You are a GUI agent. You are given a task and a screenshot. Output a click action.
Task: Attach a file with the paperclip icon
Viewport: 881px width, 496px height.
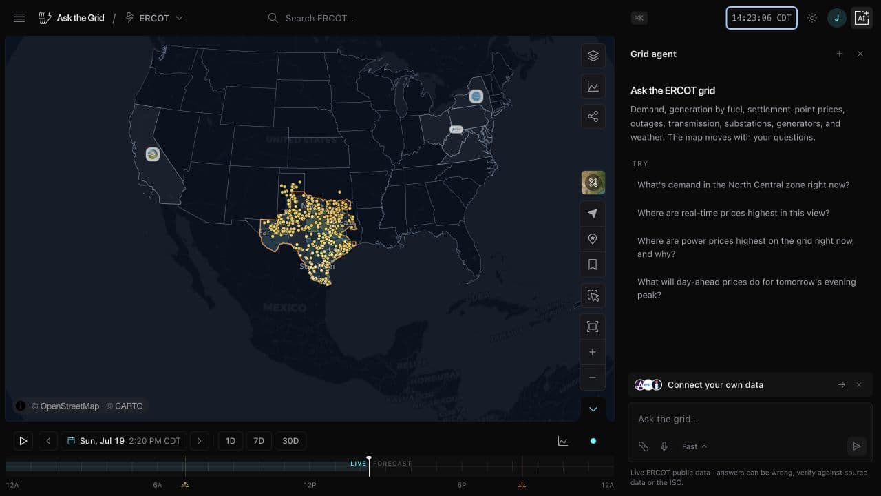643,446
